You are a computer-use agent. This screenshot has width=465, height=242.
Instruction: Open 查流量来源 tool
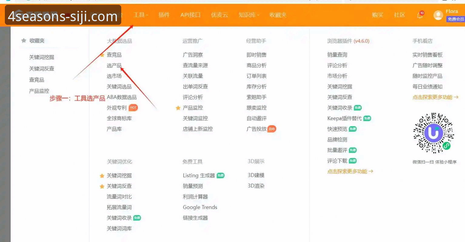coord(195,65)
